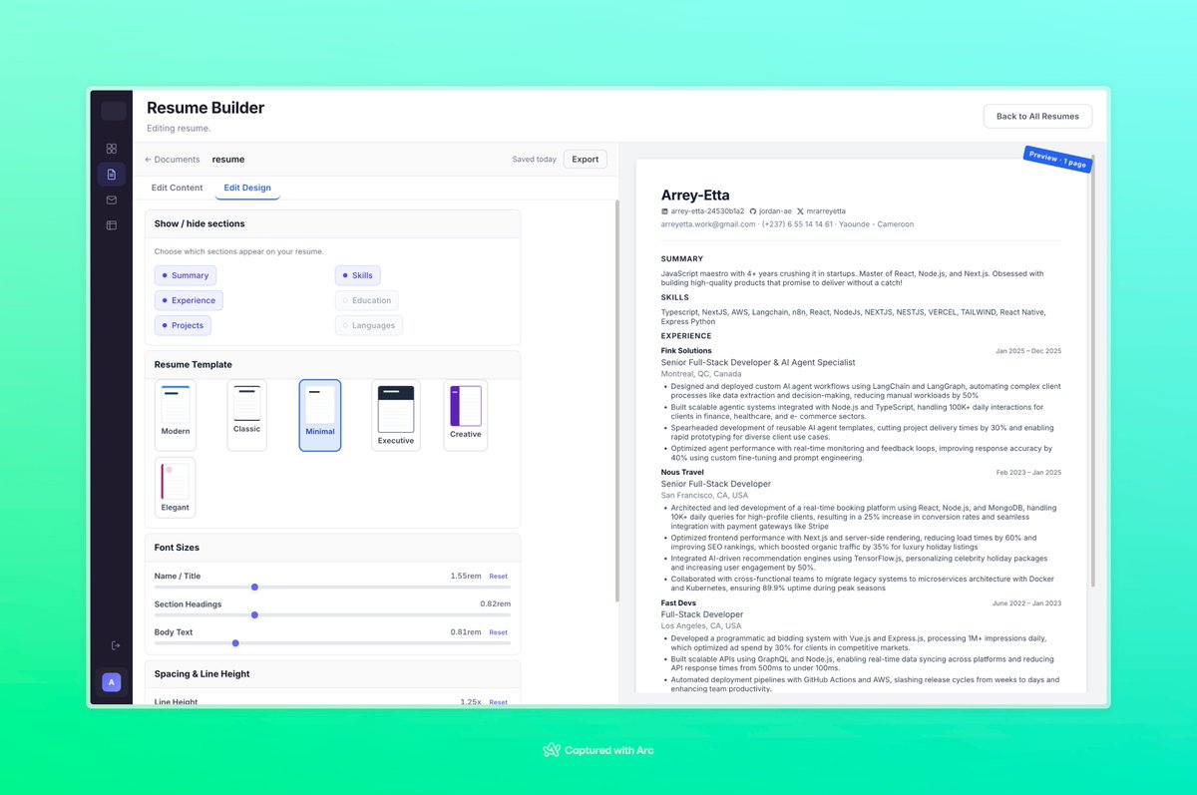Click the 0.81rem value label
Image resolution: width=1197 pixels, height=795 pixels.
[x=466, y=632]
